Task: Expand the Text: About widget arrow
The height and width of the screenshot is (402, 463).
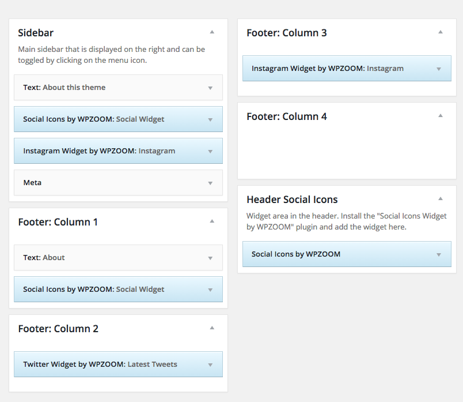Action: pos(210,258)
